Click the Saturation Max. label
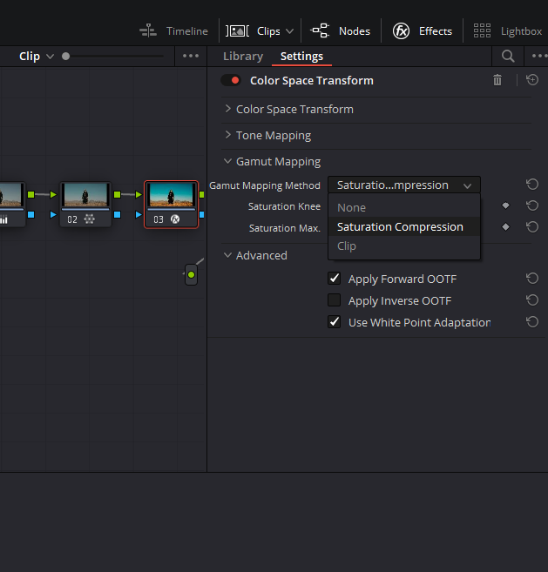This screenshot has width=548, height=572. coord(284,228)
